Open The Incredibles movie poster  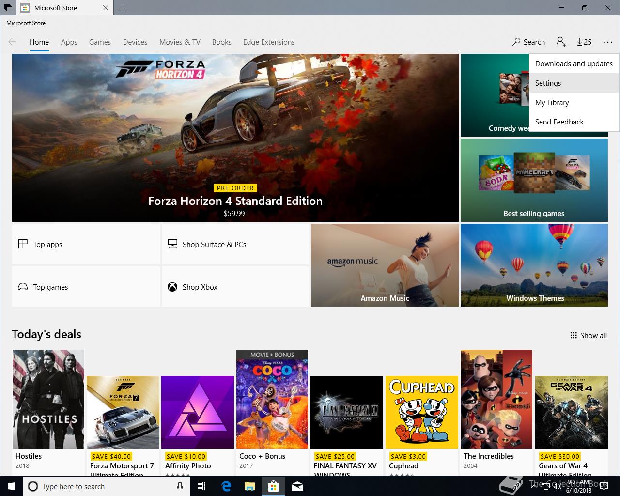496,399
